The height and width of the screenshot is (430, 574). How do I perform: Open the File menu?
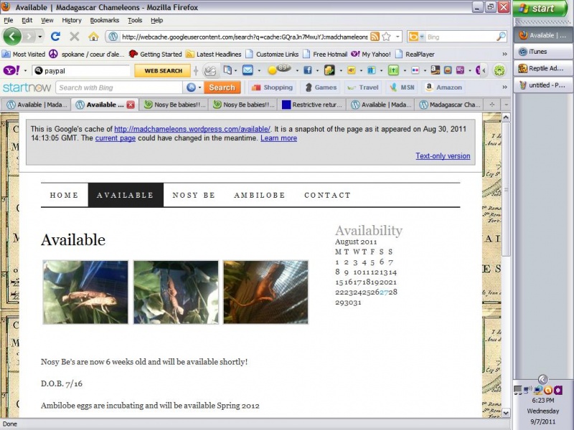(x=8, y=20)
